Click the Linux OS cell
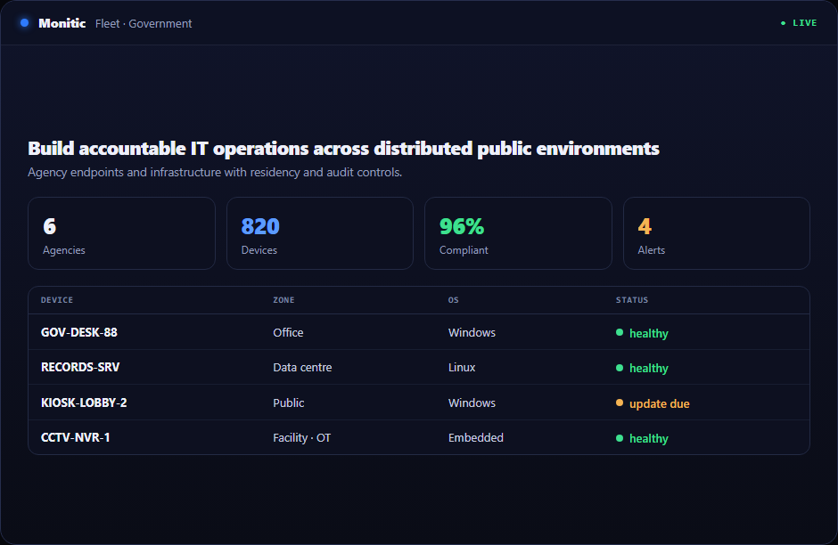The image size is (838, 545). 462,367
